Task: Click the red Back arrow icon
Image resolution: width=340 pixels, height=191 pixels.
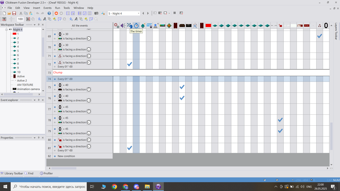Action: (x=56, y=14)
